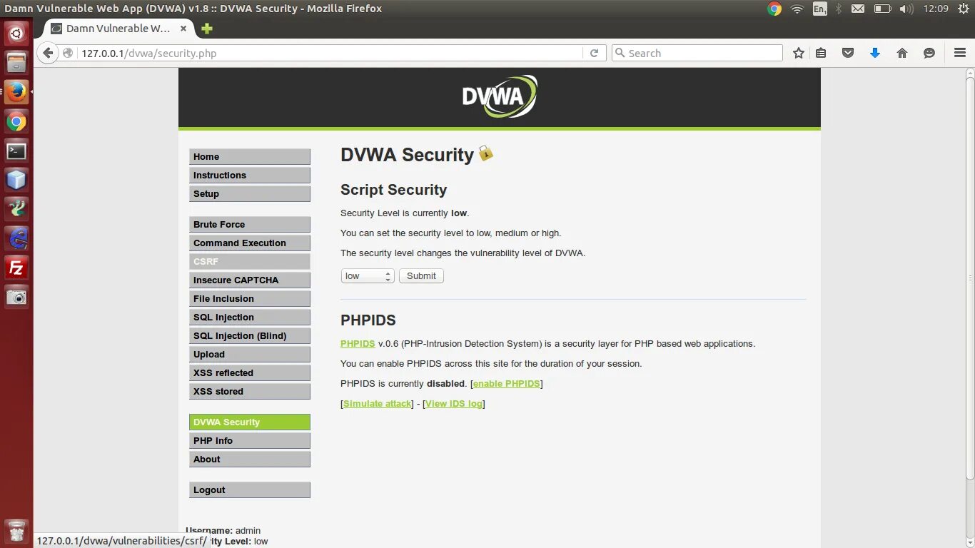The image size is (975, 548).
Task: Open the File Inclusion page
Action: click(x=250, y=299)
